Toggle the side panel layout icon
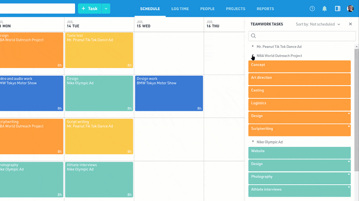 (x=338, y=9)
